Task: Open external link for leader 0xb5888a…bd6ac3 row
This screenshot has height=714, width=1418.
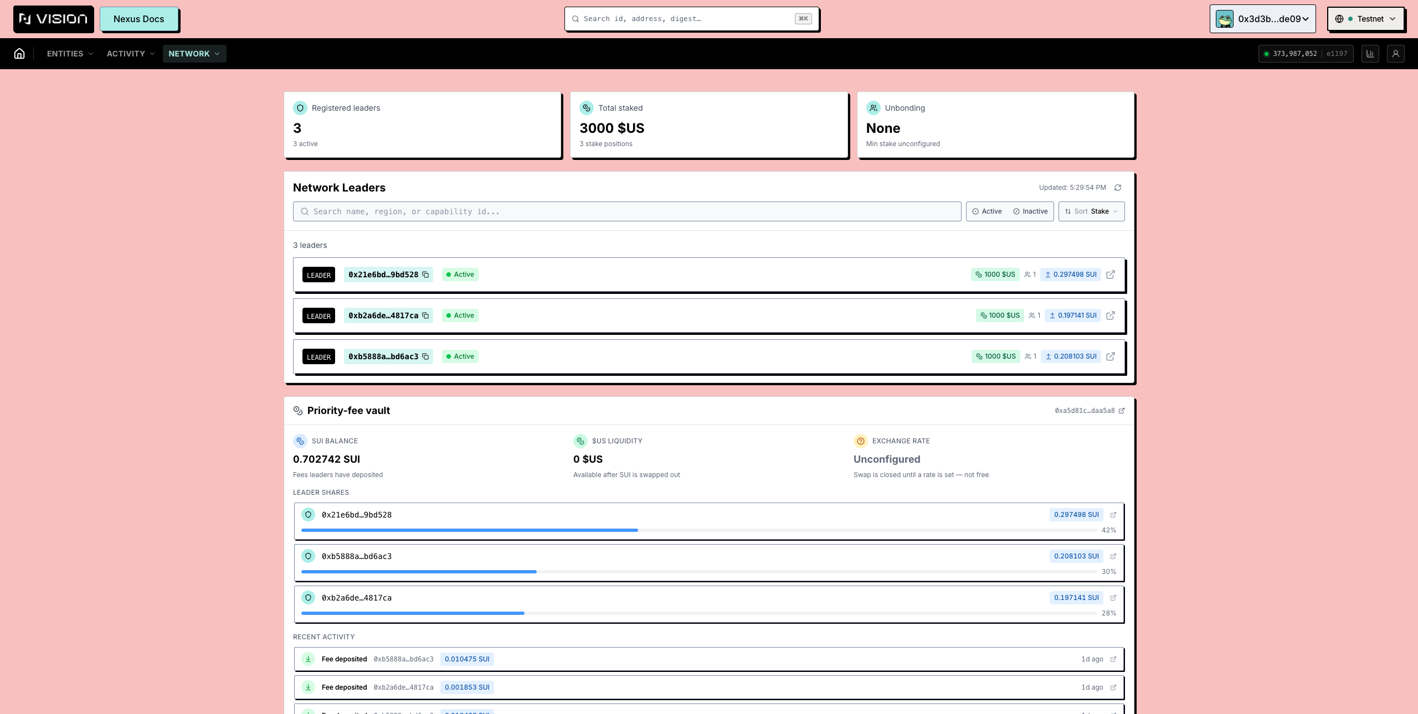Action: [1111, 356]
